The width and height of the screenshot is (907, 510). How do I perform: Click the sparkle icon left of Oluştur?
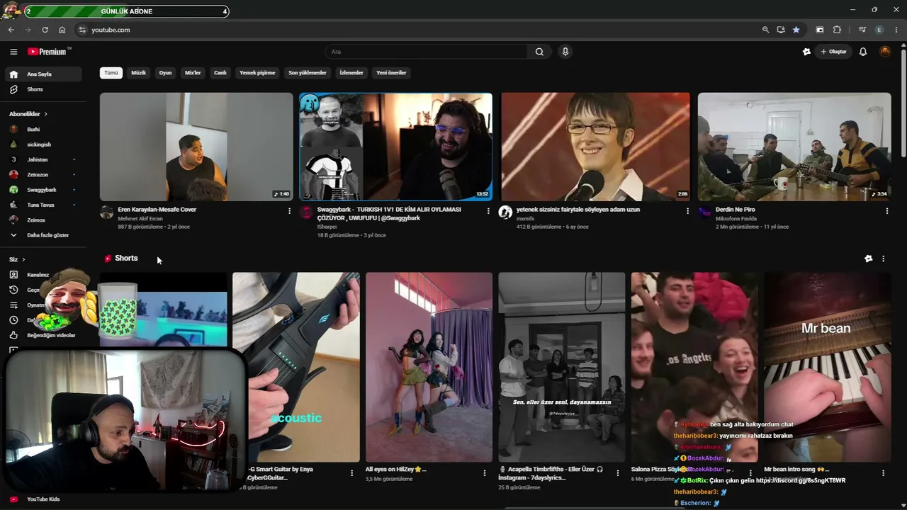tap(806, 52)
